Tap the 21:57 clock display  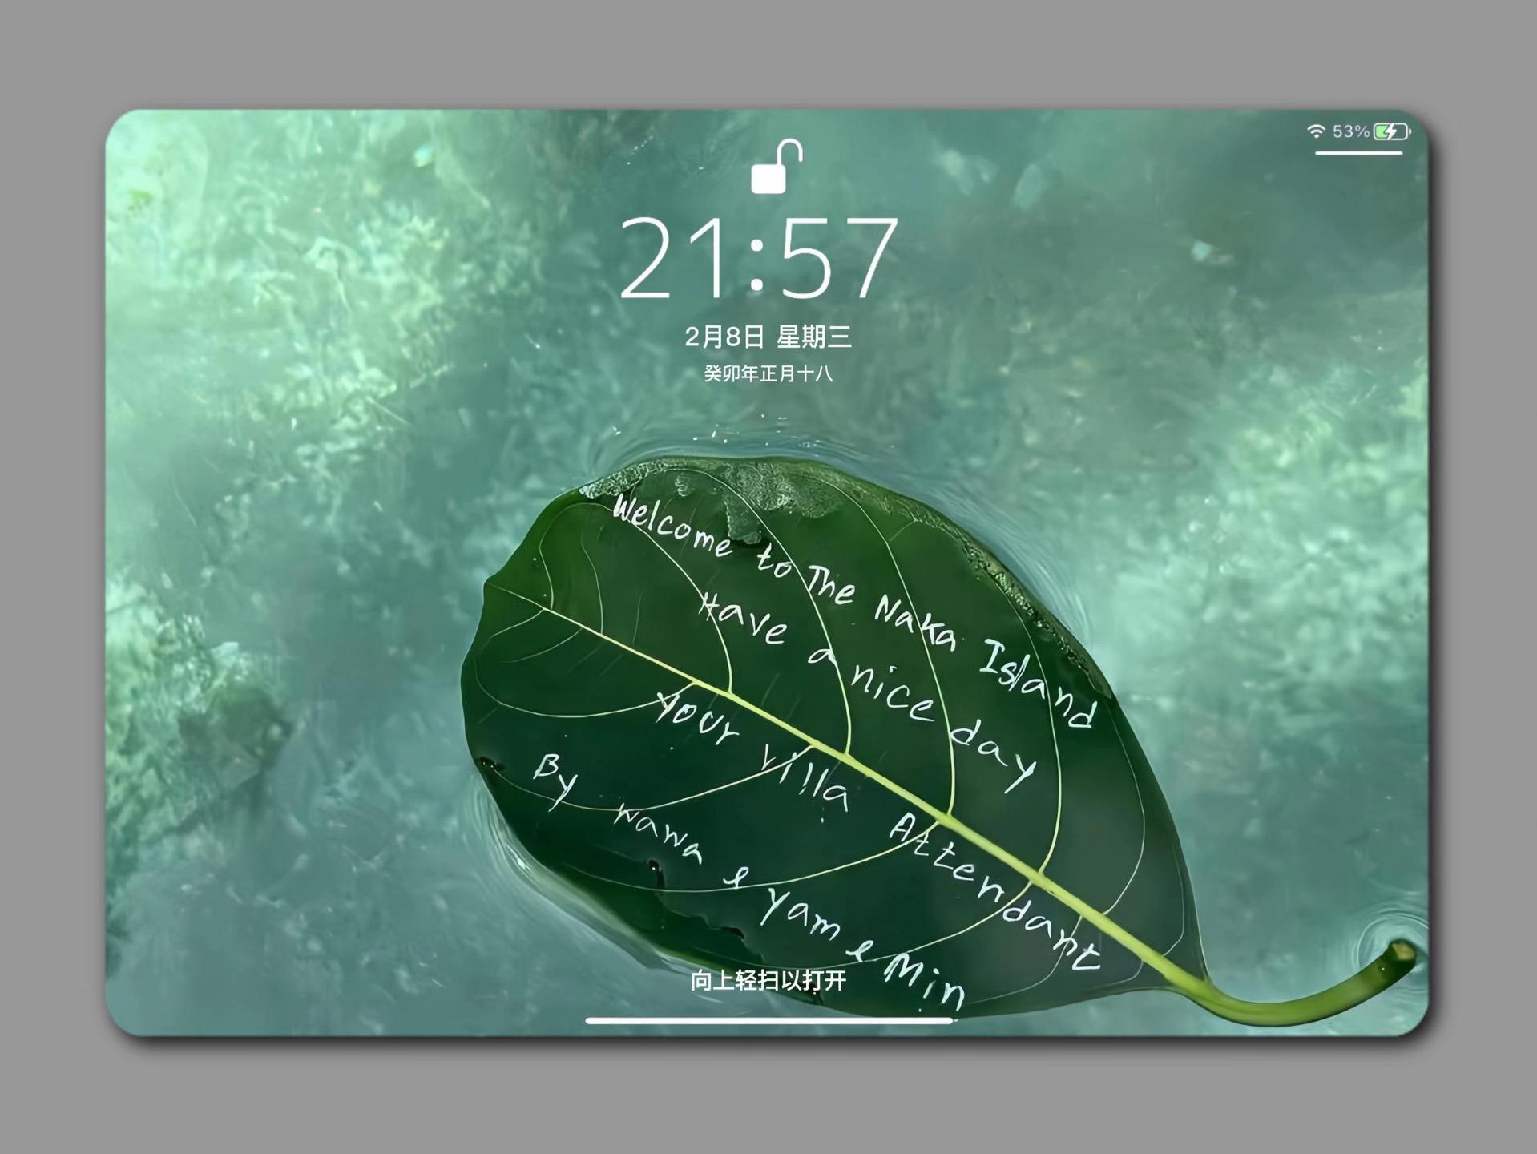[x=759, y=259]
